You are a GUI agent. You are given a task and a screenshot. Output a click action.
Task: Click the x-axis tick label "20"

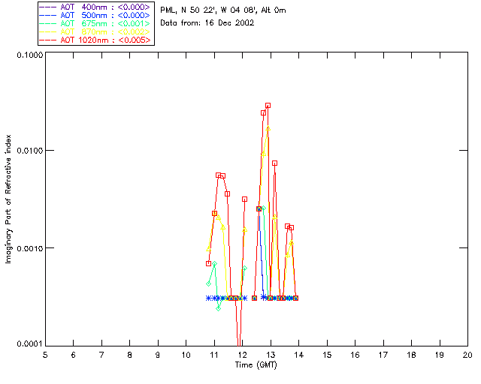tap(467, 355)
